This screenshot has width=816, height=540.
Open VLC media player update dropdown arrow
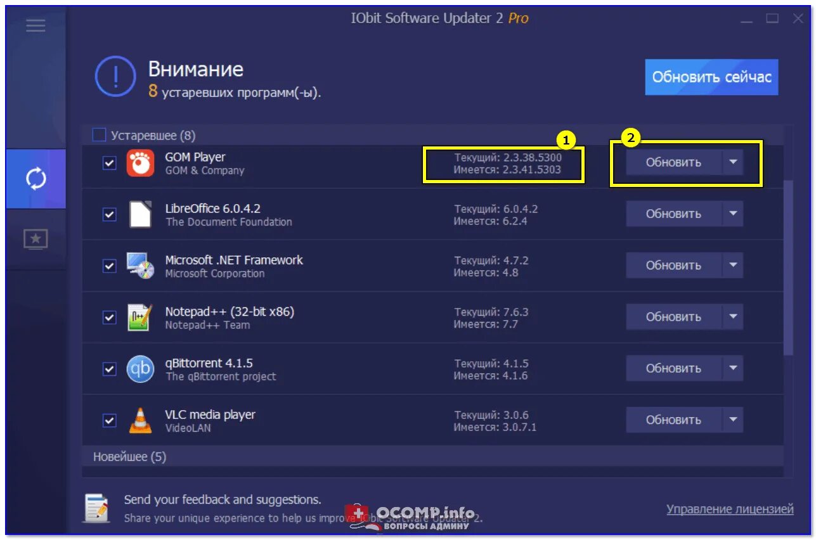click(x=733, y=420)
